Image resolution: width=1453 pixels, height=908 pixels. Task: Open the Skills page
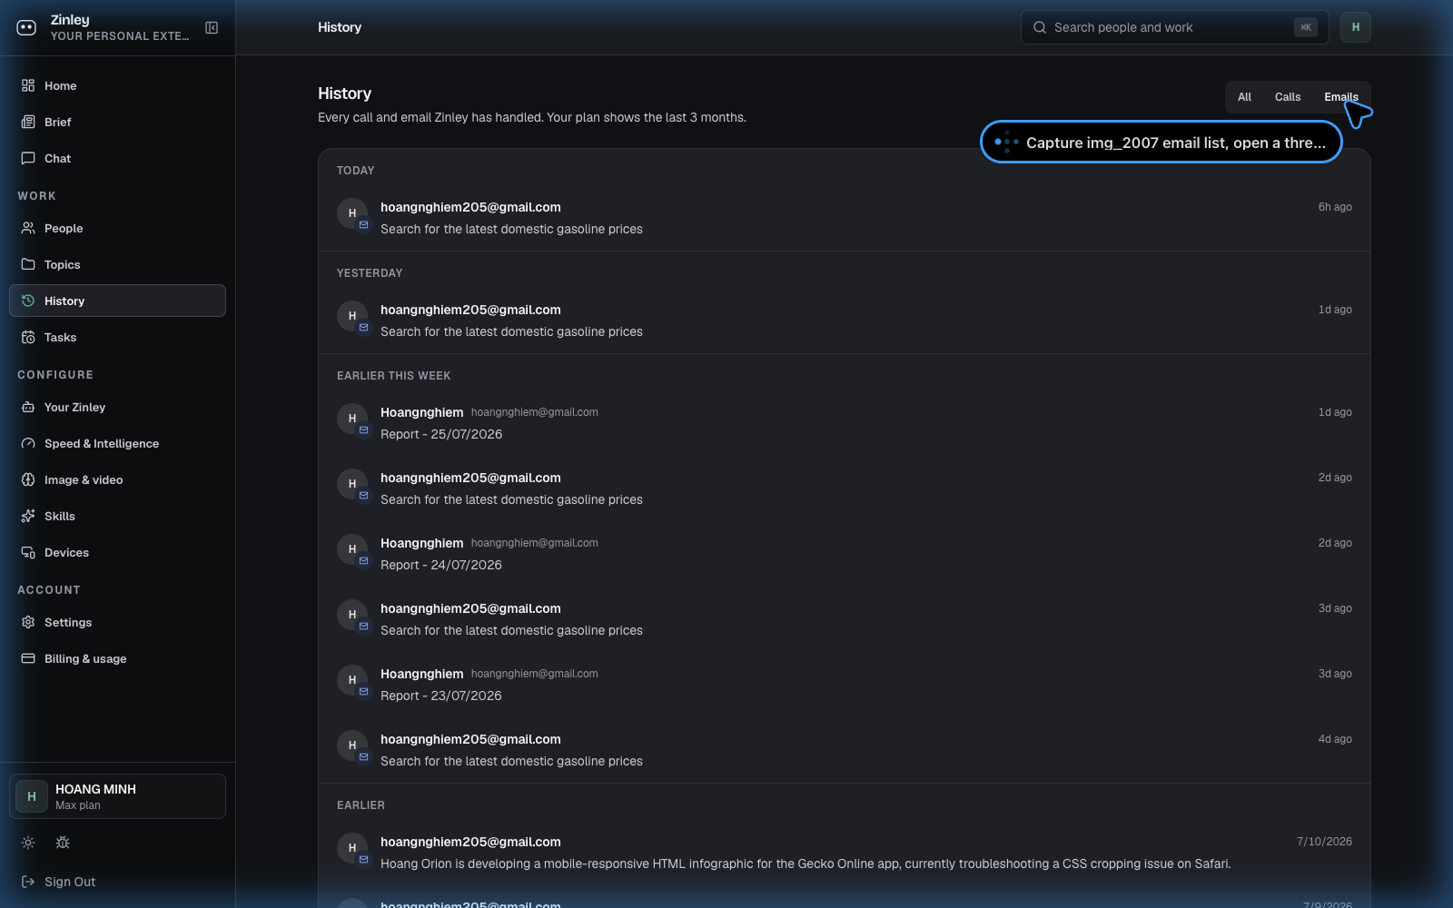117,516
